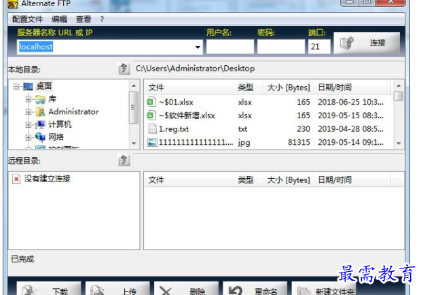Click the 端口 field showing 21
Screen dimensions: 421x295
coord(319,47)
